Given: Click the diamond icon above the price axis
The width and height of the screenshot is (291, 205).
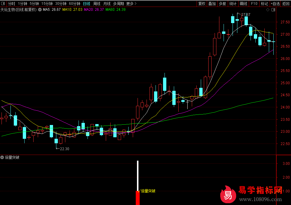Looking at the screenshot, I should pos(268,10).
